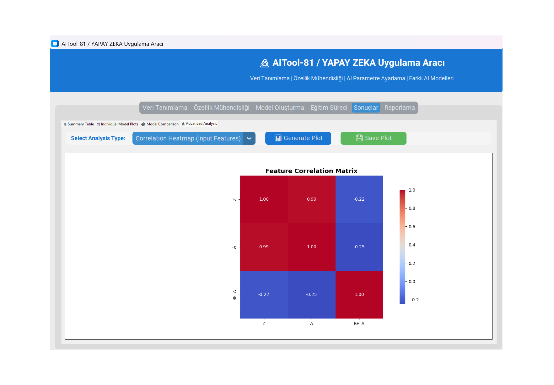554x385 pixels.
Task: Click the Z row, BE_A column cell (-0.22)
Action: click(359, 199)
